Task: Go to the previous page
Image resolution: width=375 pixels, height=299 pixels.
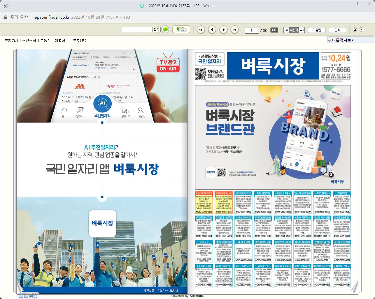Action: point(212,29)
